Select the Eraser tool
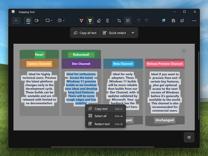This screenshot has height=156, width=208. (99, 21)
